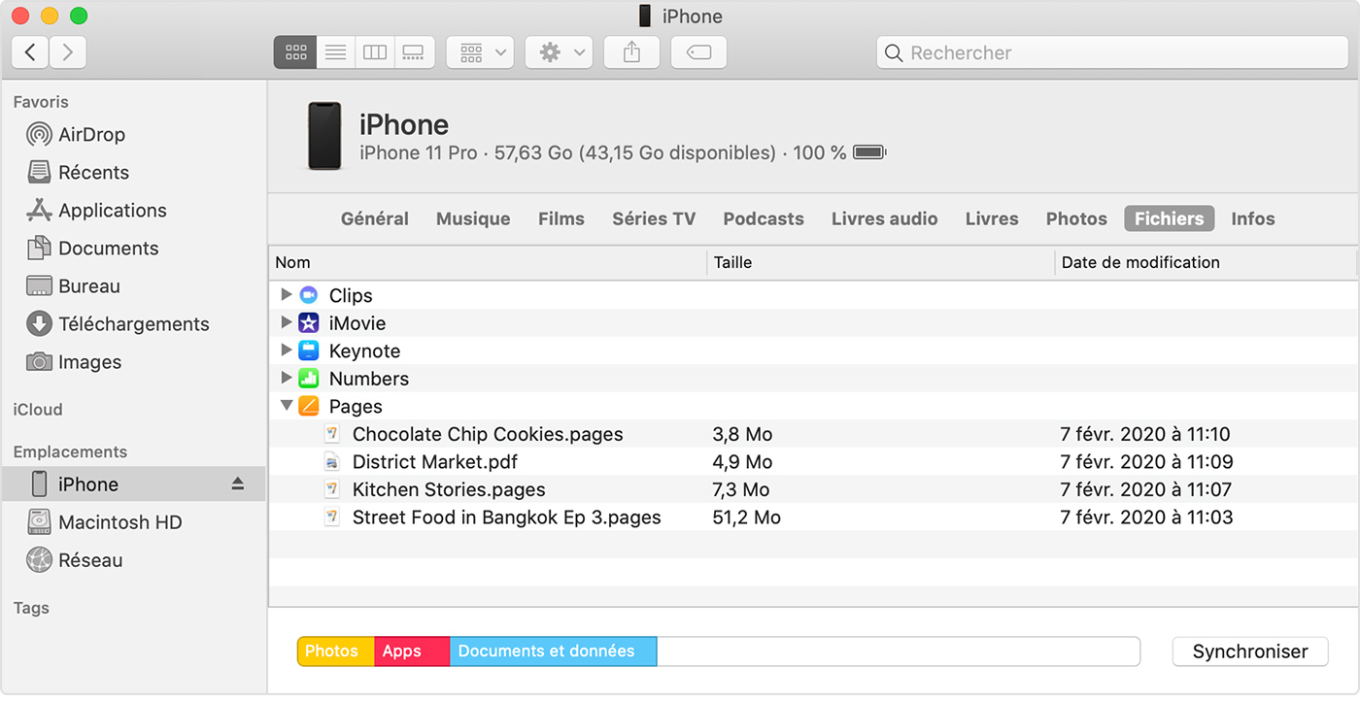Select the Clips app icon
Image resolution: width=1360 pixels, height=701 pixels.
tap(309, 295)
